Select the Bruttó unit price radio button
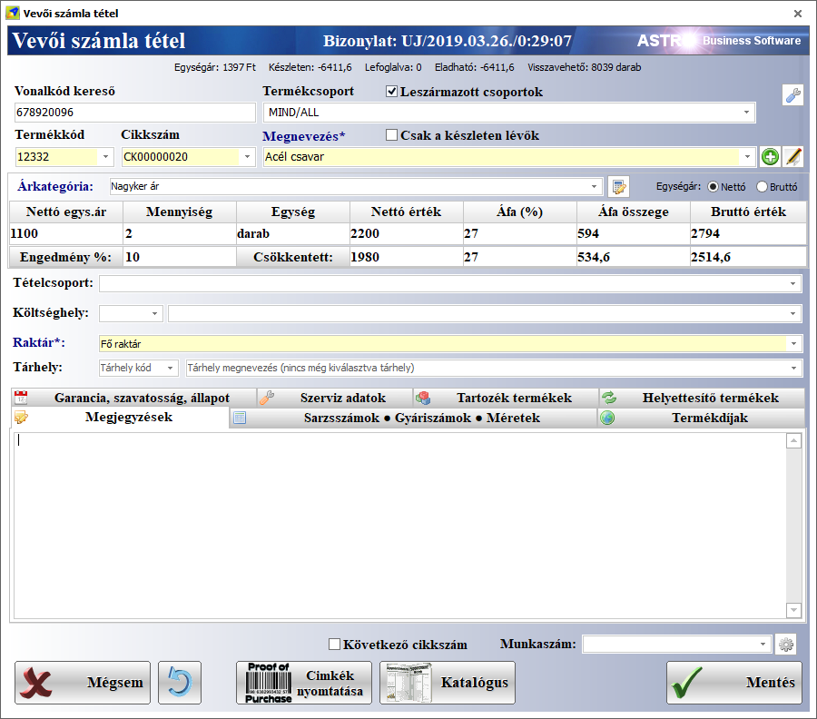The height and width of the screenshot is (719, 817). [762, 186]
